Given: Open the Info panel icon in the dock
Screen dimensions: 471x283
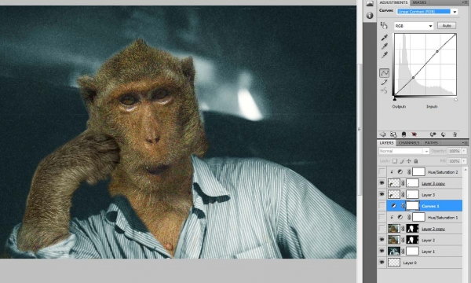Looking at the screenshot, I should [370, 15].
